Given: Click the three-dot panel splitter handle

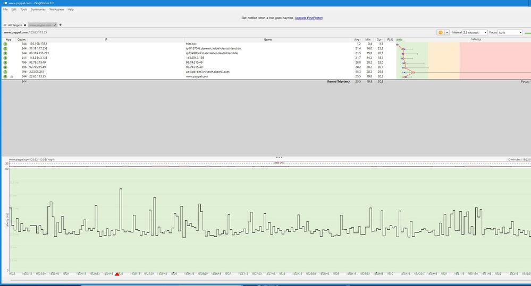Looking at the screenshot, I should [x=279, y=157].
